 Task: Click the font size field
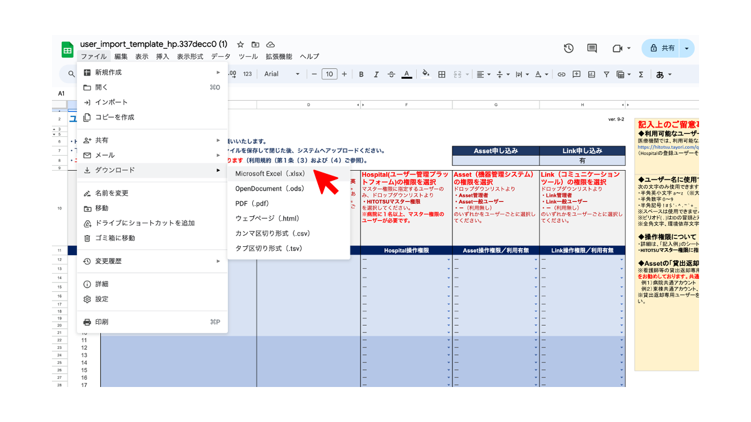(329, 74)
